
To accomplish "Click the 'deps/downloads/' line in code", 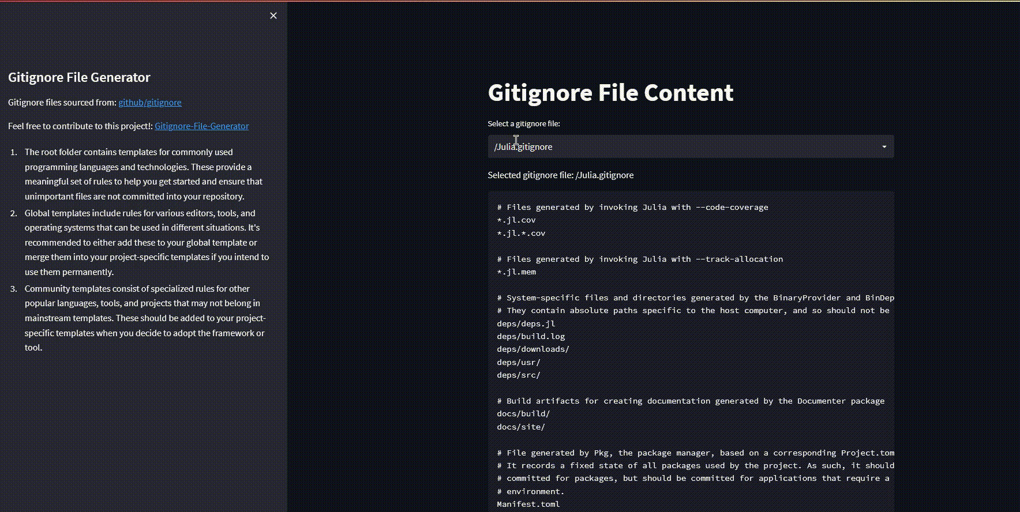I will pyautogui.click(x=533, y=349).
